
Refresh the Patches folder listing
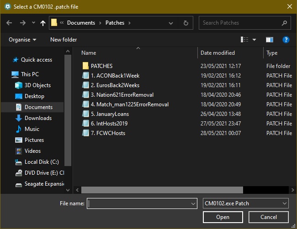[x=186, y=23]
